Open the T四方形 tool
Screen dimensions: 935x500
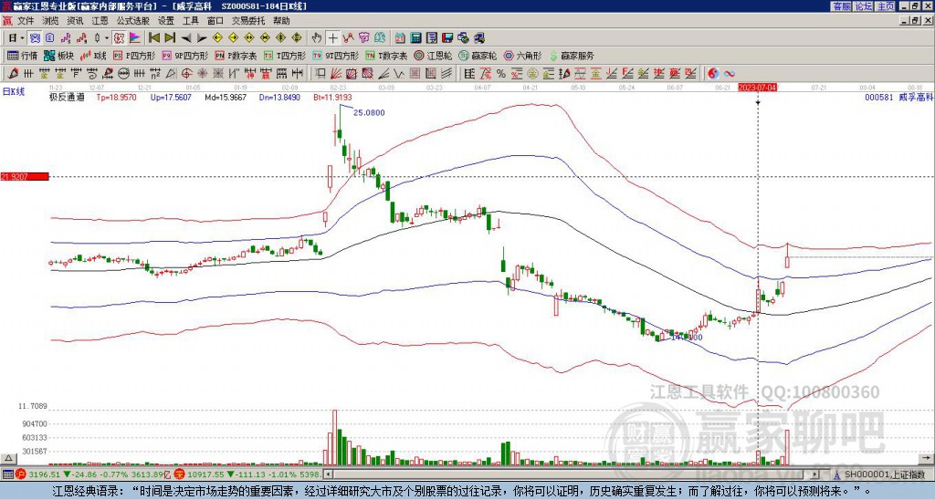285,56
